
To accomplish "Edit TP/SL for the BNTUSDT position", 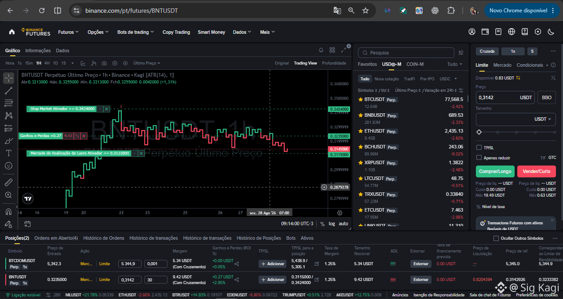I will [x=317, y=280].
